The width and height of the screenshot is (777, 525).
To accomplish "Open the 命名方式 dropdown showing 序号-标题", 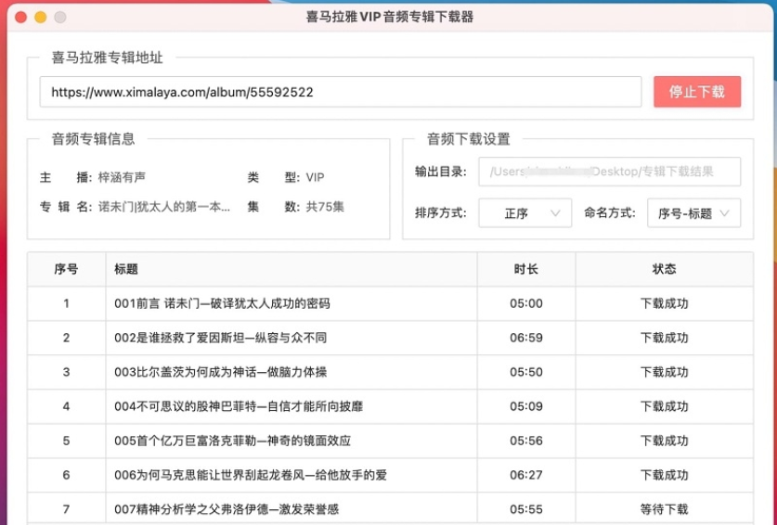I will tap(693, 213).
